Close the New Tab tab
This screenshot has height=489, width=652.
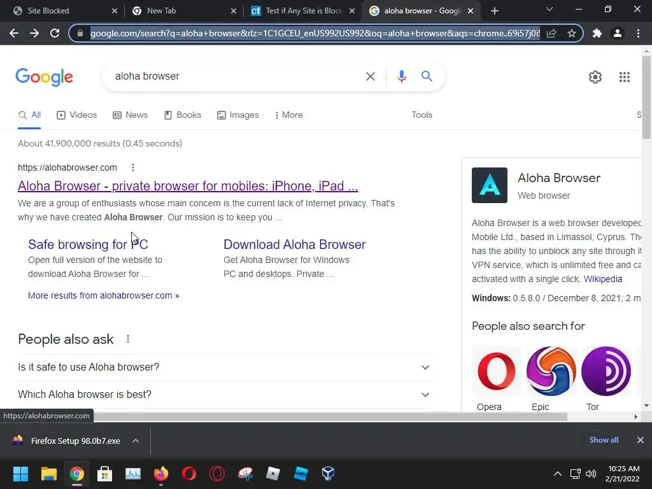coord(234,11)
